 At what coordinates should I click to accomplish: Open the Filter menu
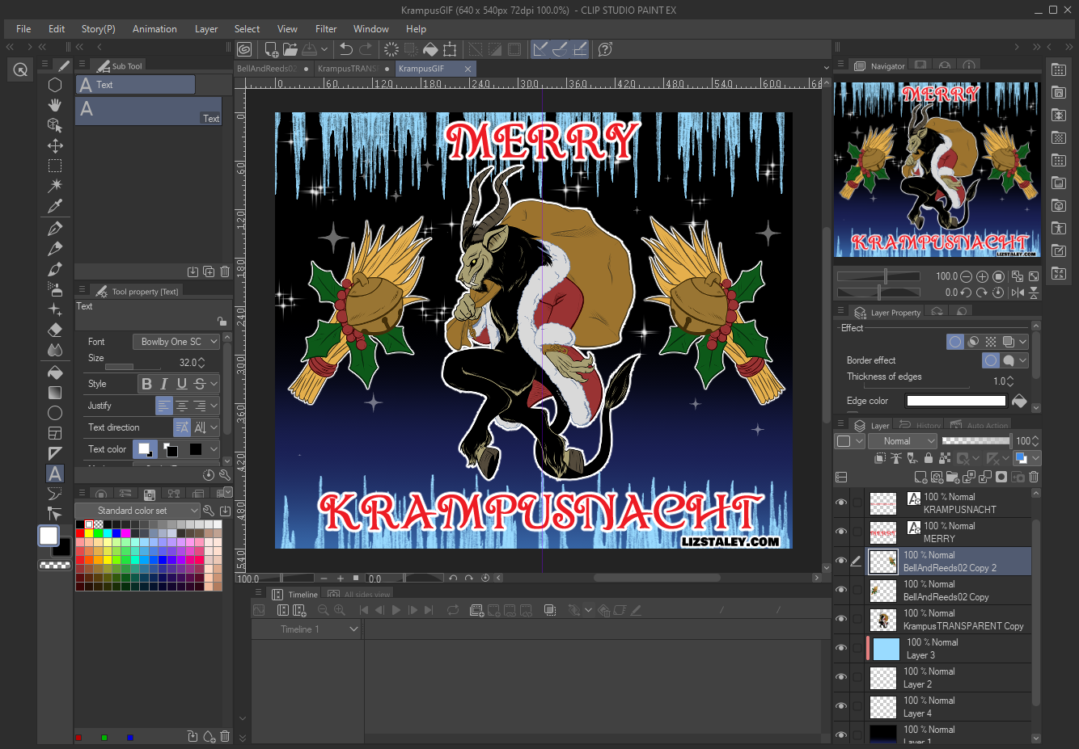point(326,29)
